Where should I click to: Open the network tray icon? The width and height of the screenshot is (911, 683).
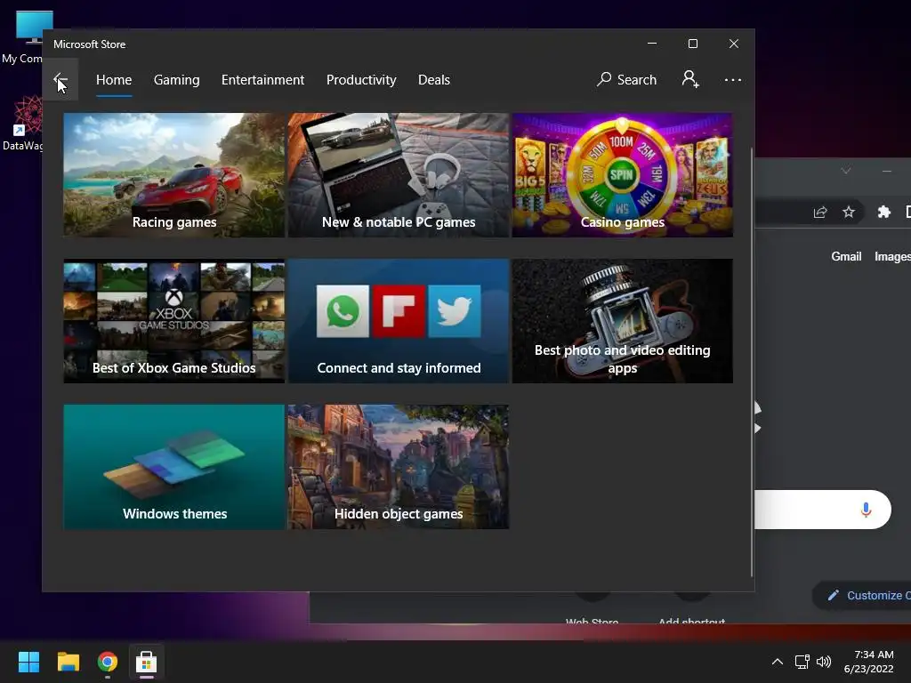(x=802, y=662)
